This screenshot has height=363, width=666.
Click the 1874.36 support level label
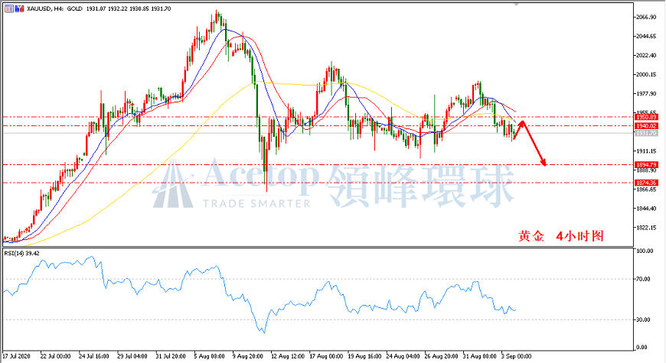[646, 183]
